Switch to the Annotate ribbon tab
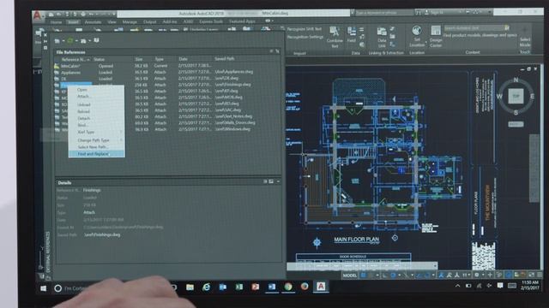Image resolution: width=549 pixels, height=308 pixels. pos(94,22)
